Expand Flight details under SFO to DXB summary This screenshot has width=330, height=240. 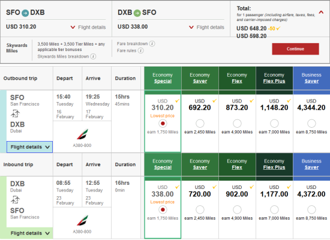(88, 27)
